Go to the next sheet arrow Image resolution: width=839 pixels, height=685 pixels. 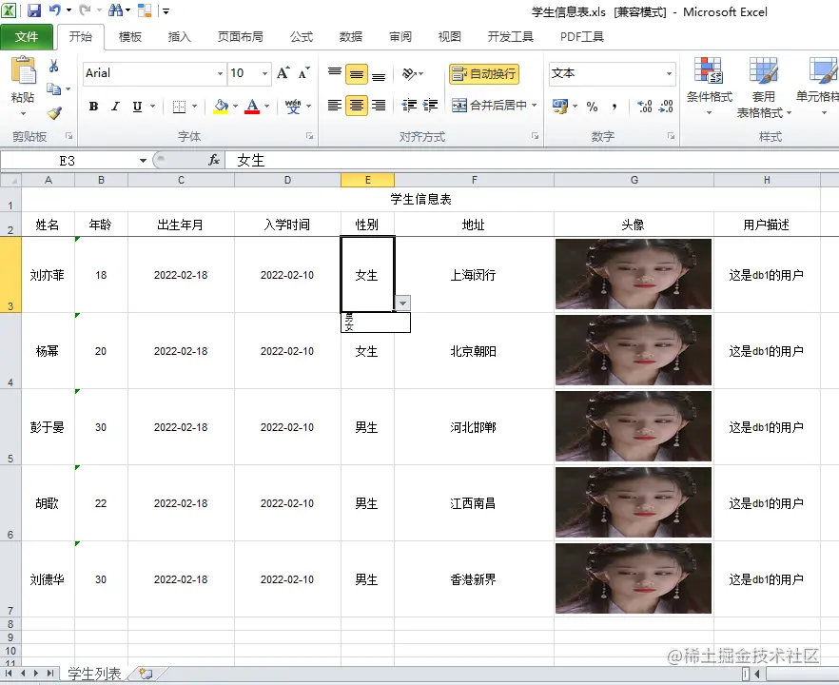click(x=36, y=674)
